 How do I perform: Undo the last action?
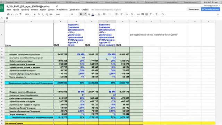pos(12,14)
